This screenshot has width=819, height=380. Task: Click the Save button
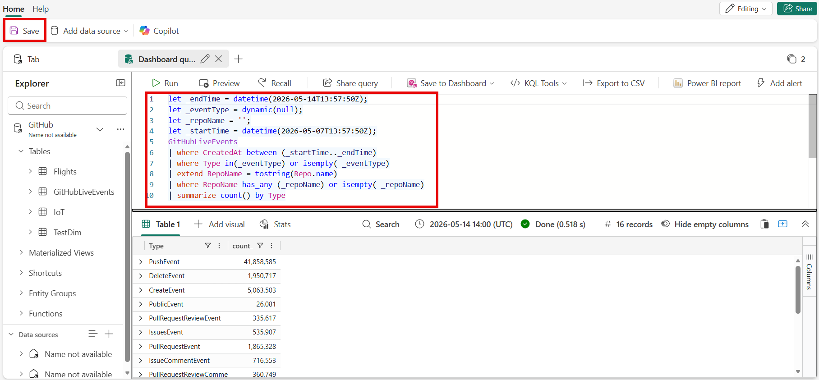(x=25, y=31)
